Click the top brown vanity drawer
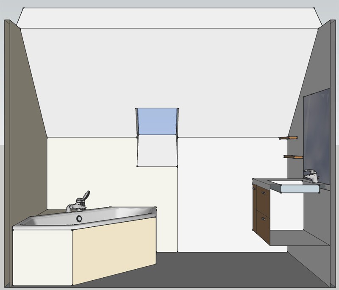This screenshot has height=290, width=339. (263, 198)
